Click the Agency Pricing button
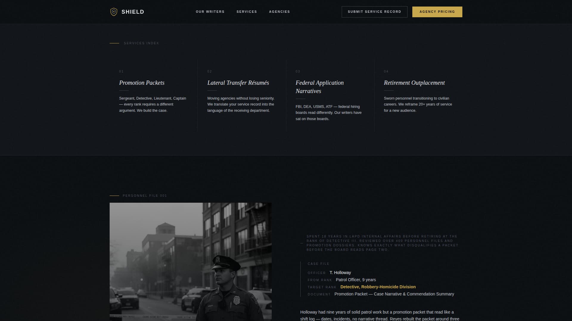The height and width of the screenshot is (321, 572). [437, 12]
